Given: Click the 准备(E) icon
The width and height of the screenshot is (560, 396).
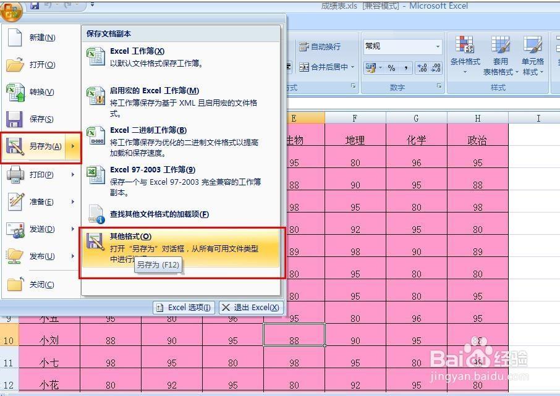Looking at the screenshot, I should point(15,202).
